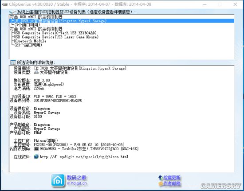This screenshot has width=244, height=191.
Task: Select the G-Tech USB KEYBOARD composite device
Action: point(55,33)
